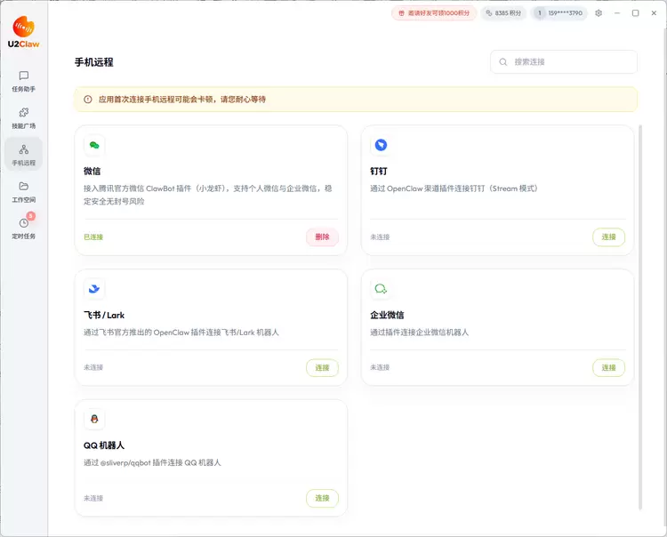Connect 飞书 / Lark using 连接 button
The height and width of the screenshot is (537, 667).
tap(322, 367)
